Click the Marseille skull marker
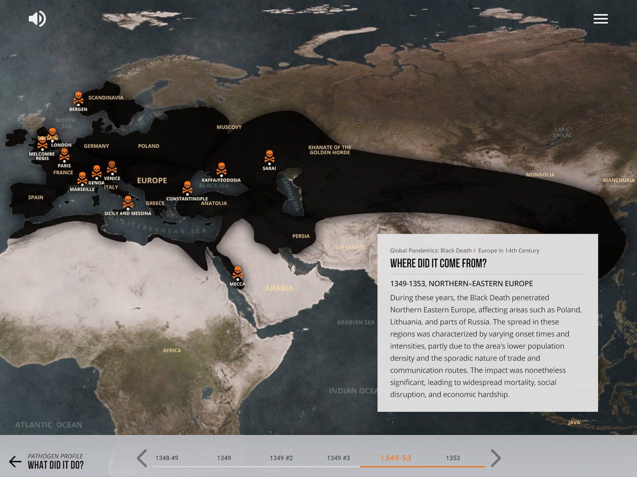 click(x=82, y=178)
